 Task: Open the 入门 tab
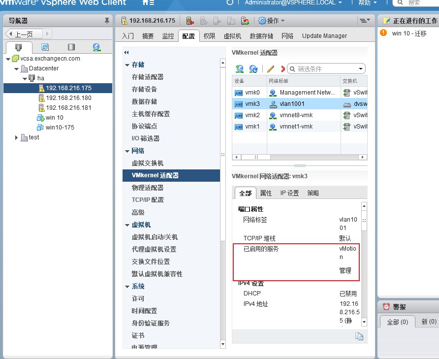(x=127, y=36)
